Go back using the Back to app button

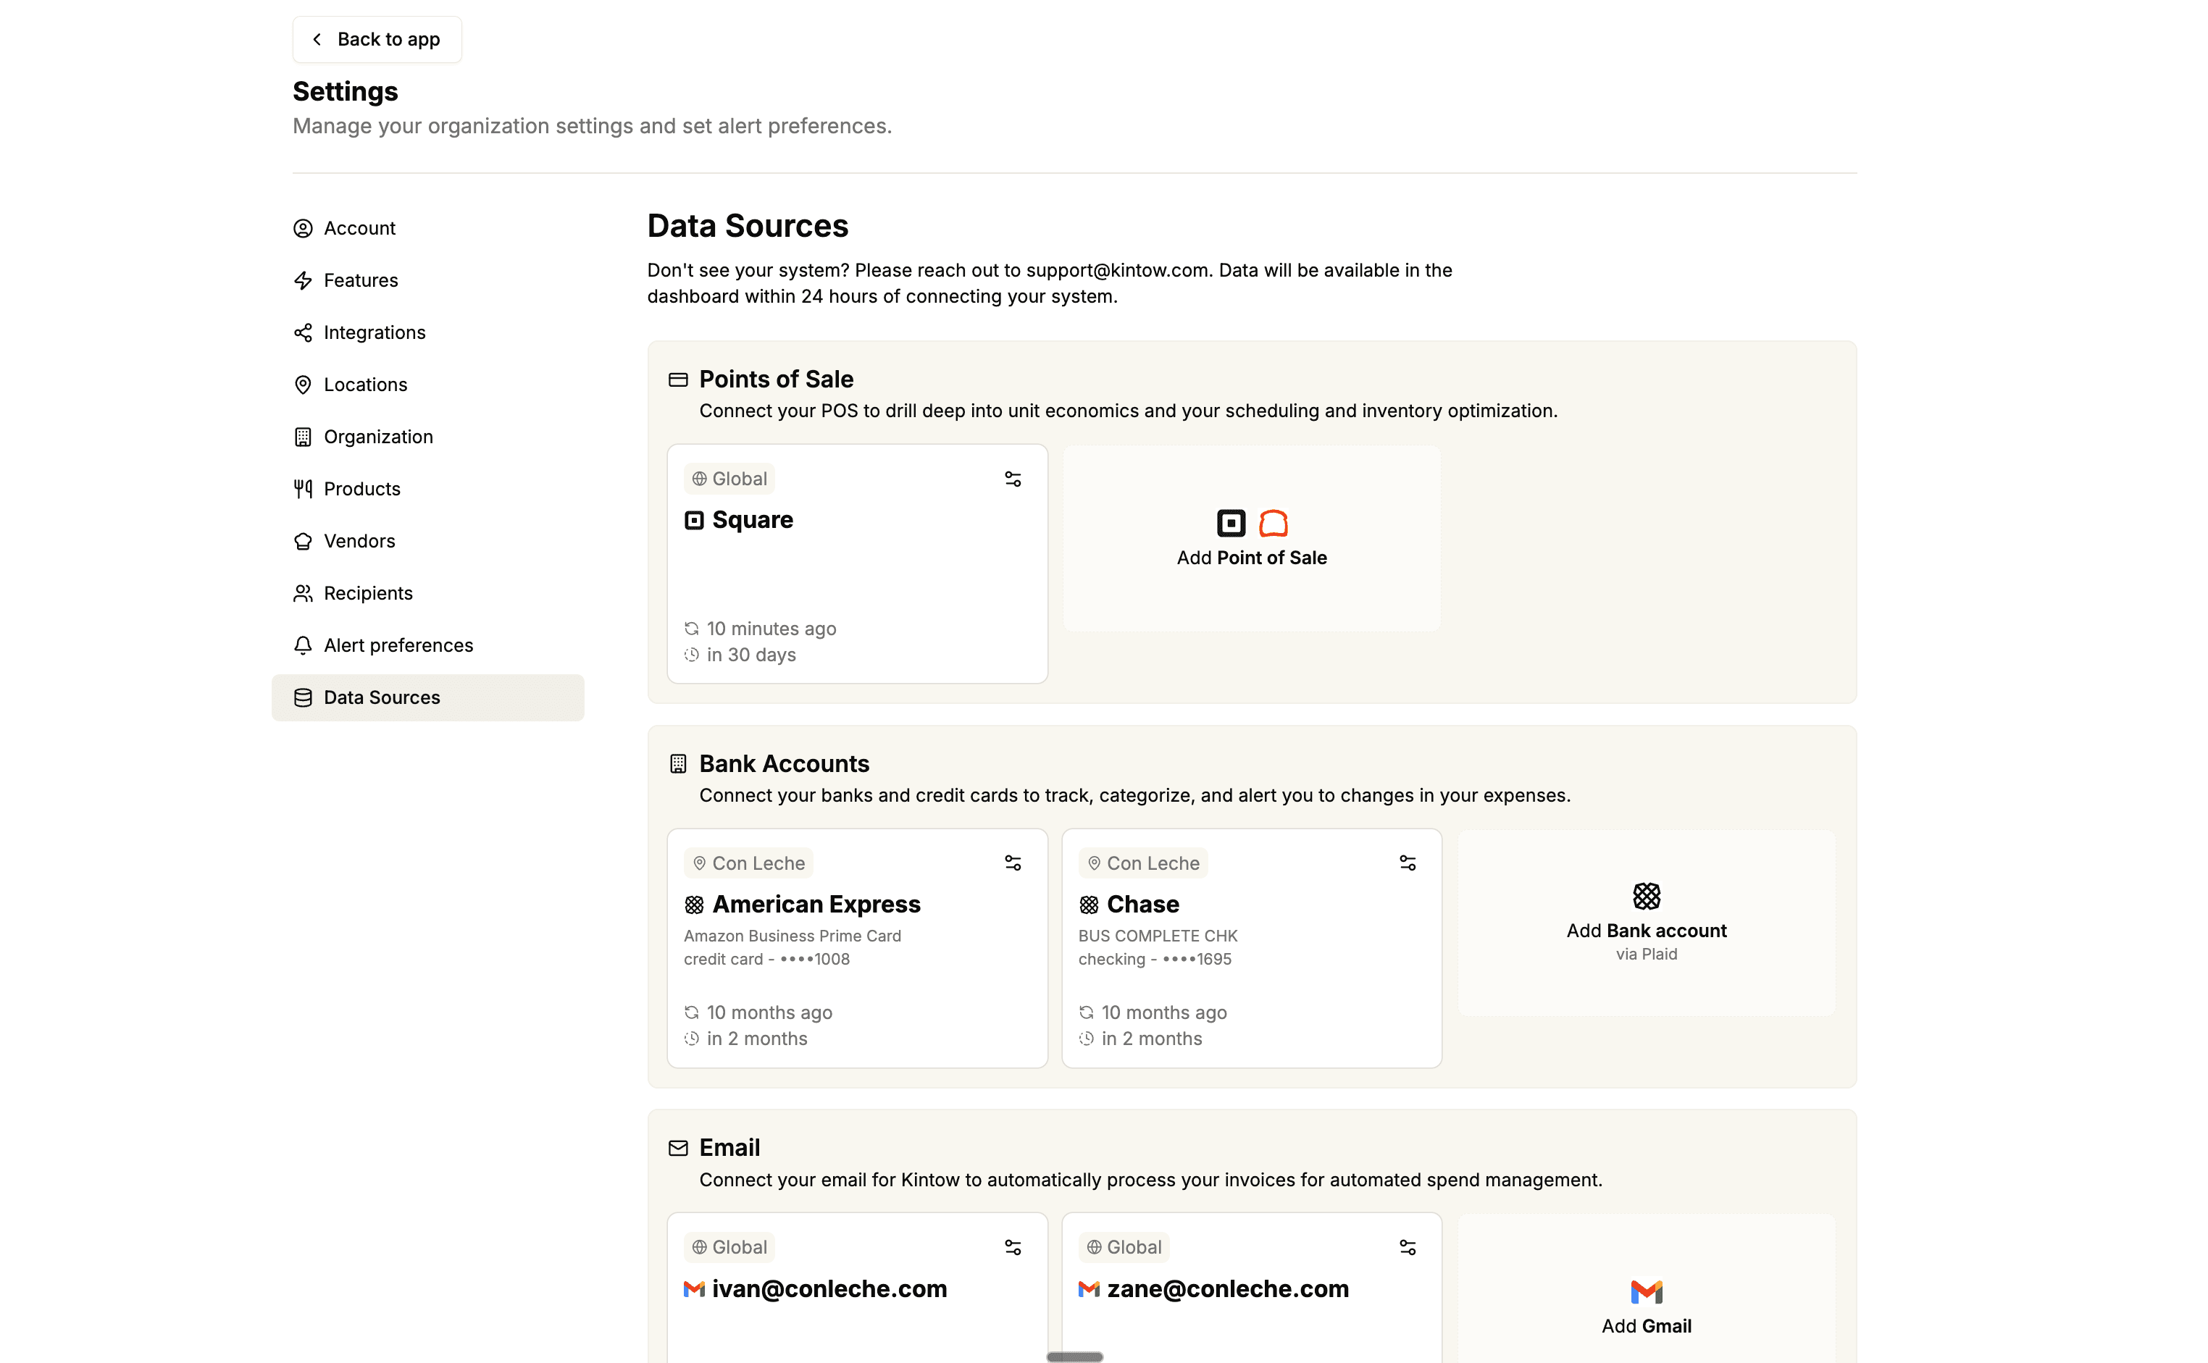click(x=376, y=40)
